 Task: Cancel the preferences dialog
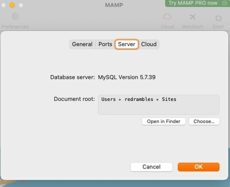tap(152, 167)
